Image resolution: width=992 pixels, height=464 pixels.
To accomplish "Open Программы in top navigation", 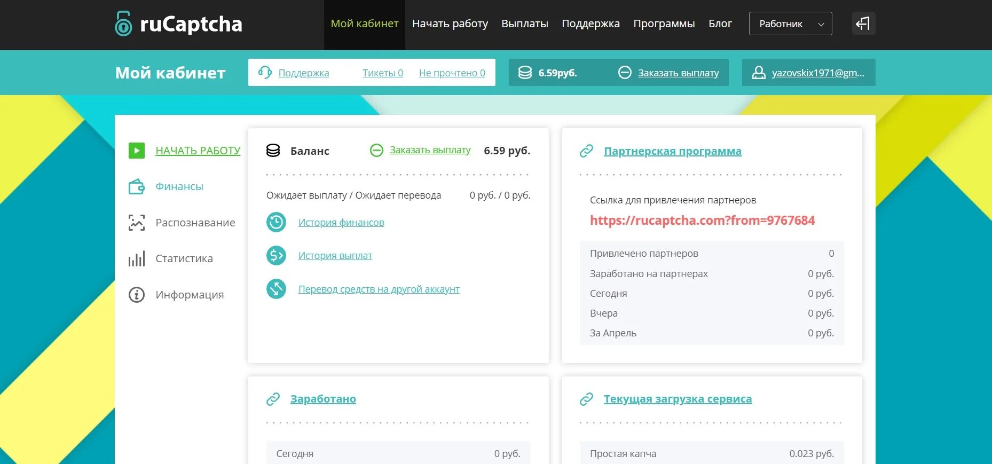I will 664,23.
